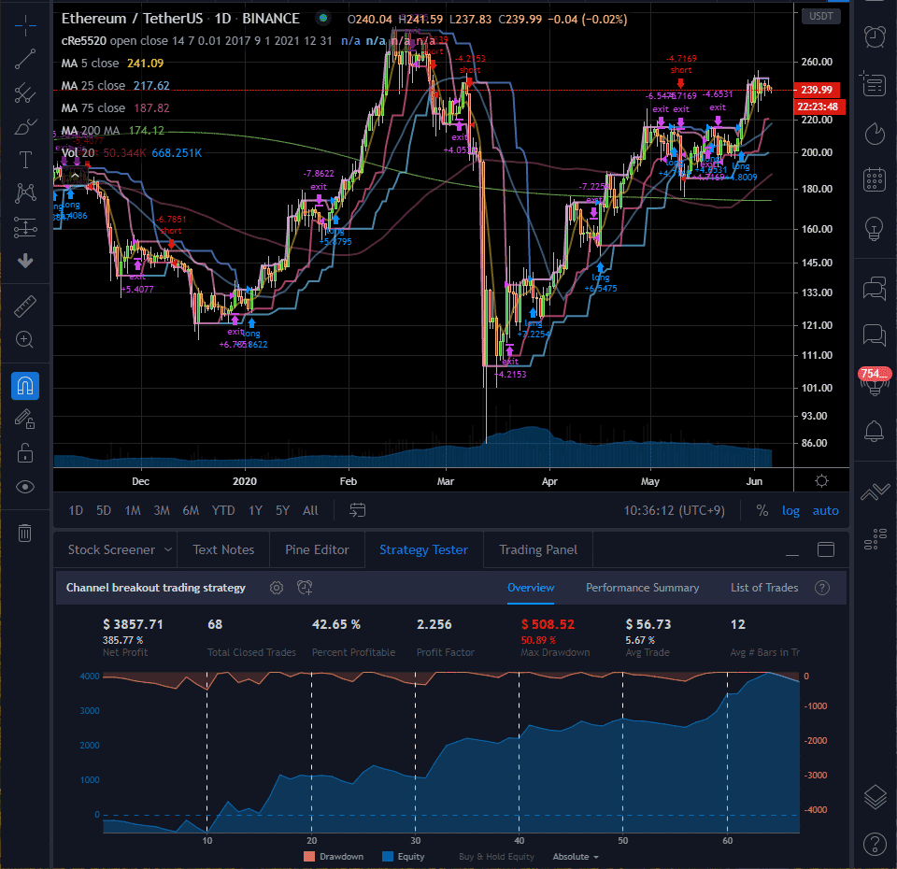Open strategy settings gear icon
Viewport: 897px width, 869px height.
point(277,588)
